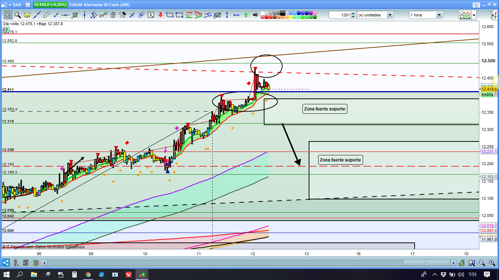Click the green price button 12.418,6
The width and height of the screenshot is (499, 280).
(50, 5)
